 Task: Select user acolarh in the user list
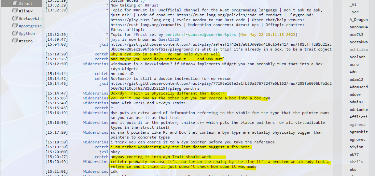pos(357,57)
